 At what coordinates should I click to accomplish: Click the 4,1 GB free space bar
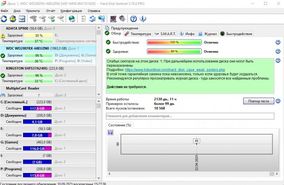coord(37,122)
